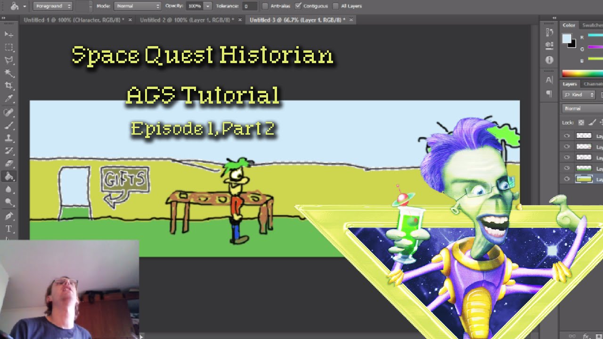Close the Untitled-2 document tab

coord(240,20)
